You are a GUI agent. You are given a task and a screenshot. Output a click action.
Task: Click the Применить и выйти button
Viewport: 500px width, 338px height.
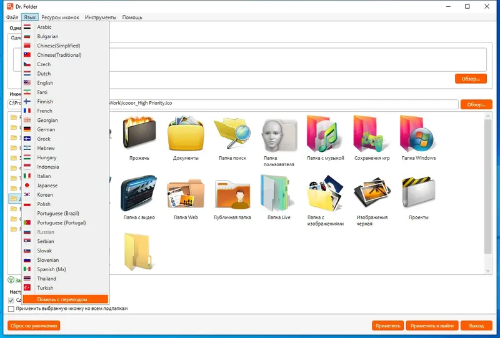pyautogui.click(x=432, y=326)
